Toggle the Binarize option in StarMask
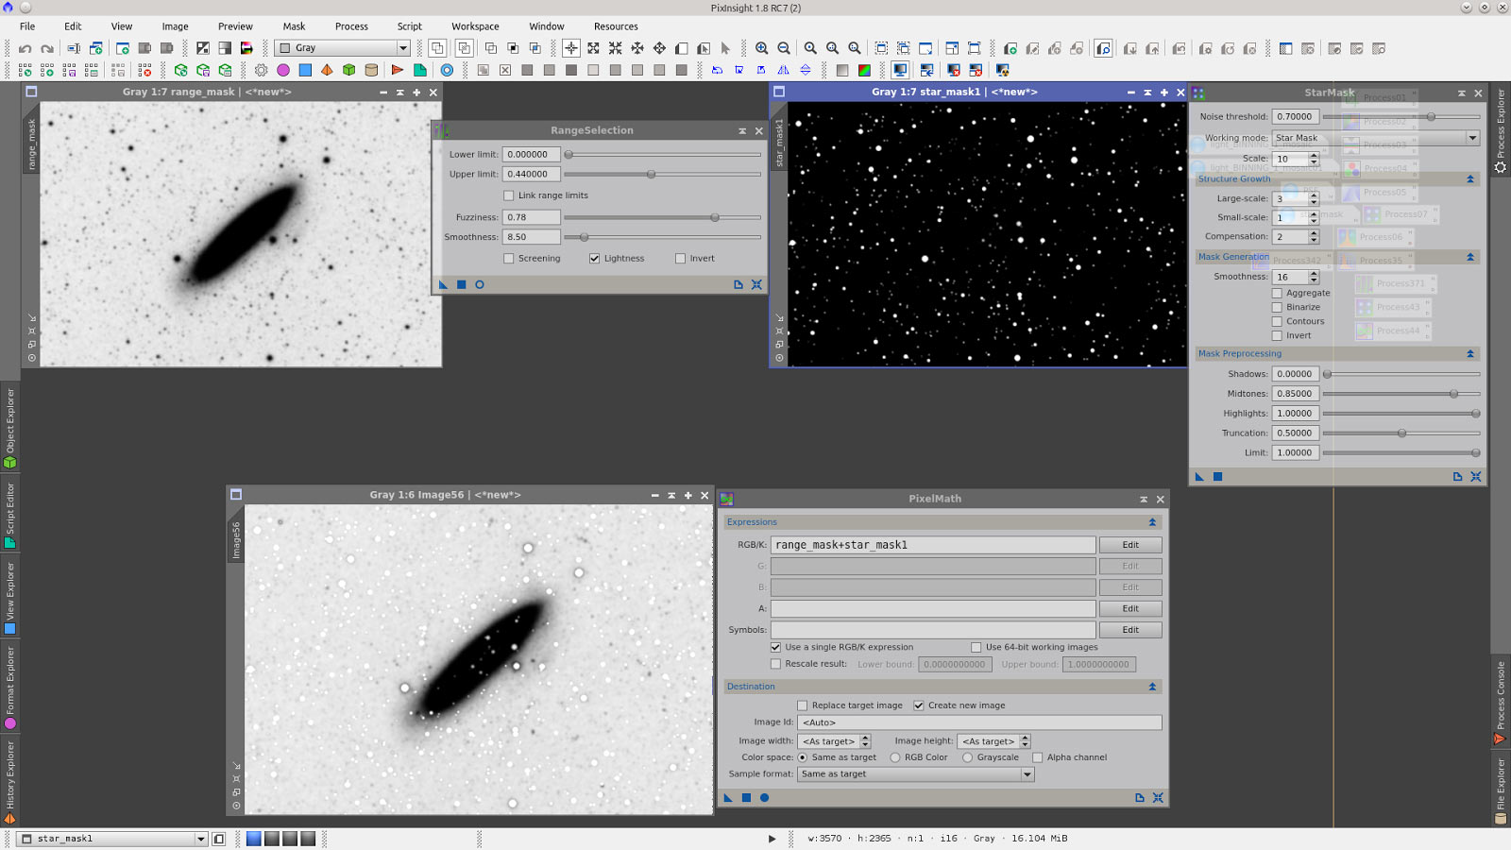The height and width of the screenshot is (850, 1511). (1277, 307)
